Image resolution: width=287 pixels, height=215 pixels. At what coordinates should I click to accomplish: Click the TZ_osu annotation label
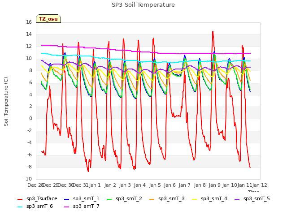[48, 19]
